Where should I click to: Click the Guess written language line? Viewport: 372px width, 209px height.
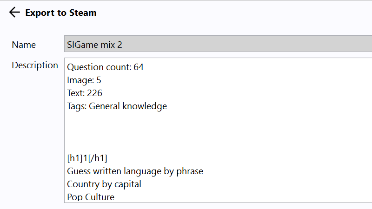[135, 171]
